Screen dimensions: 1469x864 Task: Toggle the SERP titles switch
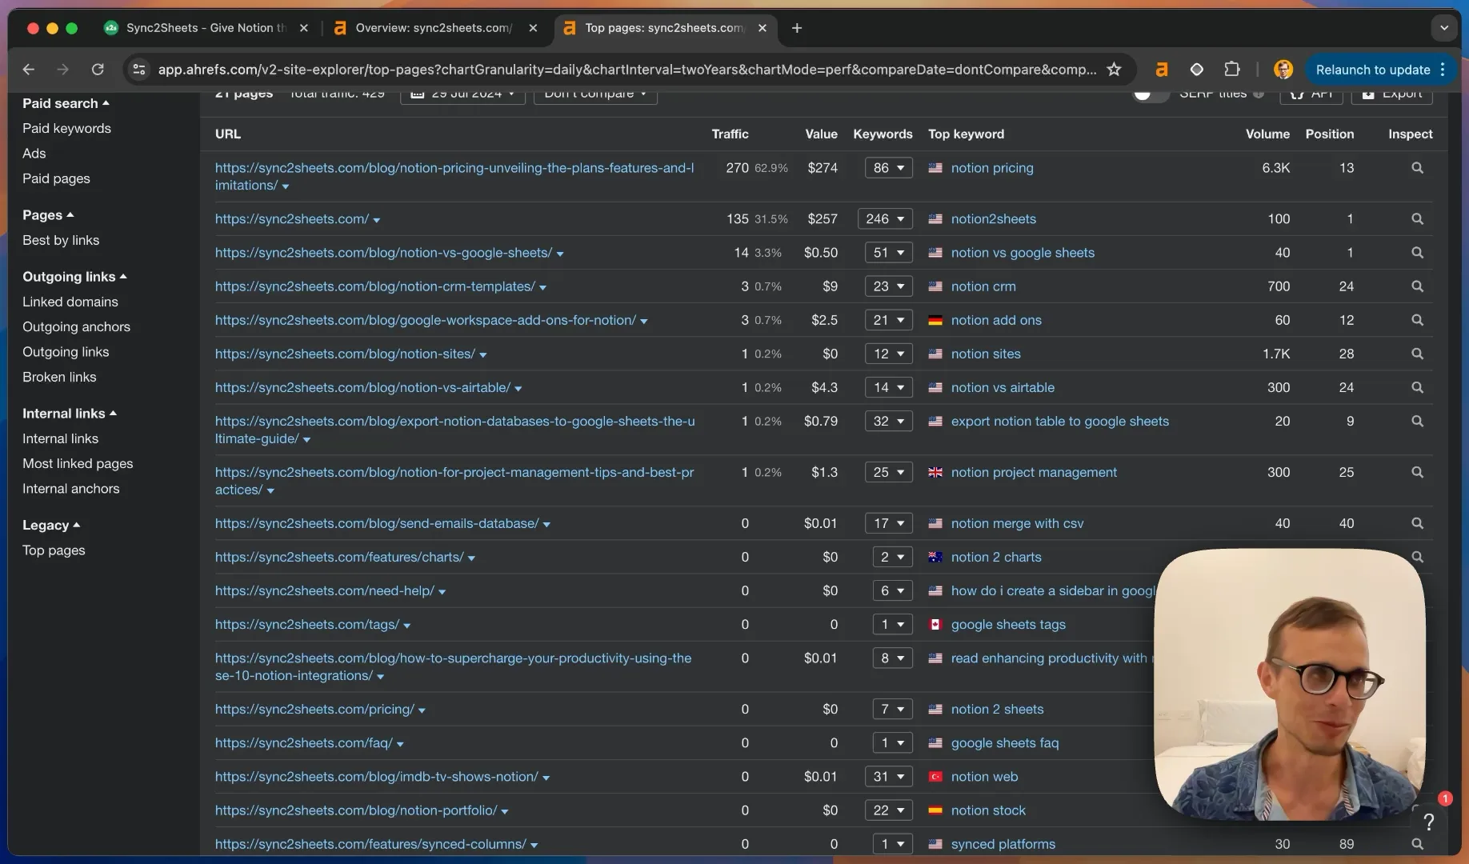pos(1150,95)
